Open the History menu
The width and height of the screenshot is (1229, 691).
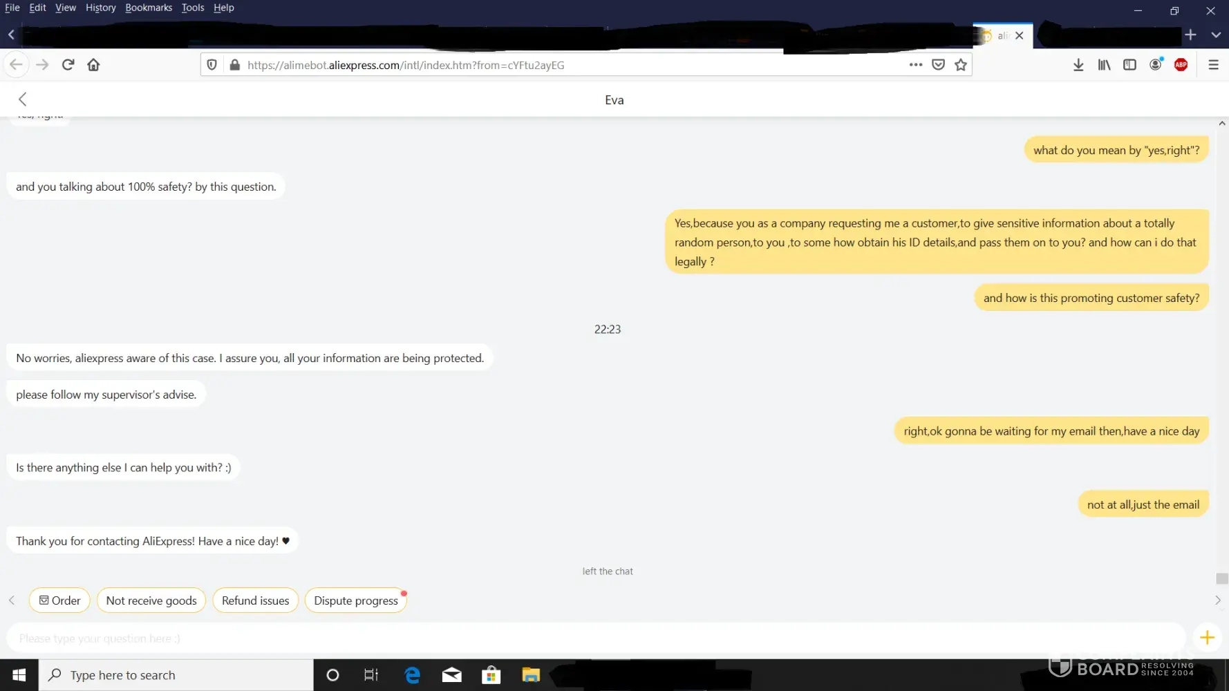101,8
